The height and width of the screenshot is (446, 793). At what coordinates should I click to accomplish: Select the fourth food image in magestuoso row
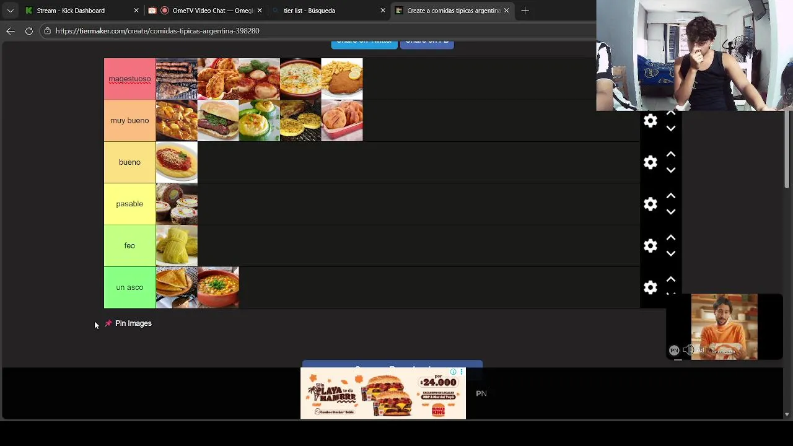pyautogui.click(x=300, y=79)
